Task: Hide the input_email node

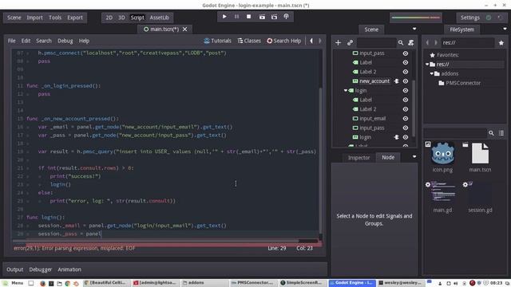Action: tap(406, 119)
